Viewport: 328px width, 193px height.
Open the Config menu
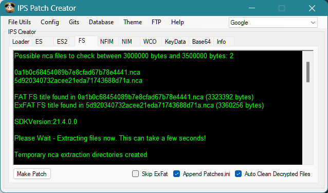50,22
